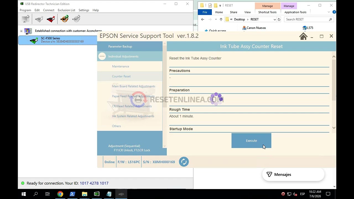The image size is (354, 199).
Task: Collapse the Established connection tree node
Action: pos(21,31)
